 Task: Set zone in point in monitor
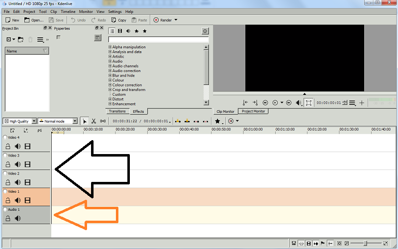pyautogui.click(x=245, y=103)
